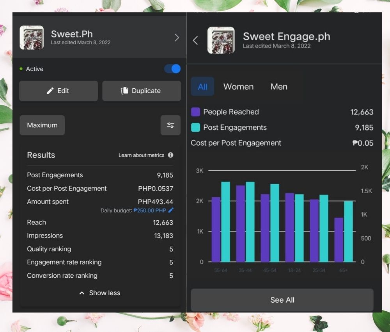Screen dimensions: 390x332
Task: Click the 'PHP0.0537' cost value
Action: tap(156, 189)
